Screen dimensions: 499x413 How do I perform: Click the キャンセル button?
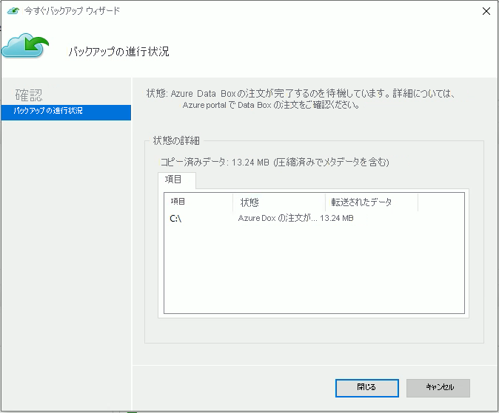[438, 388]
